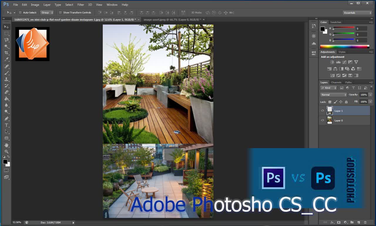The height and width of the screenshot is (226, 376).
Task: Toggle lock all padlock icon
Action: [346, 102]
